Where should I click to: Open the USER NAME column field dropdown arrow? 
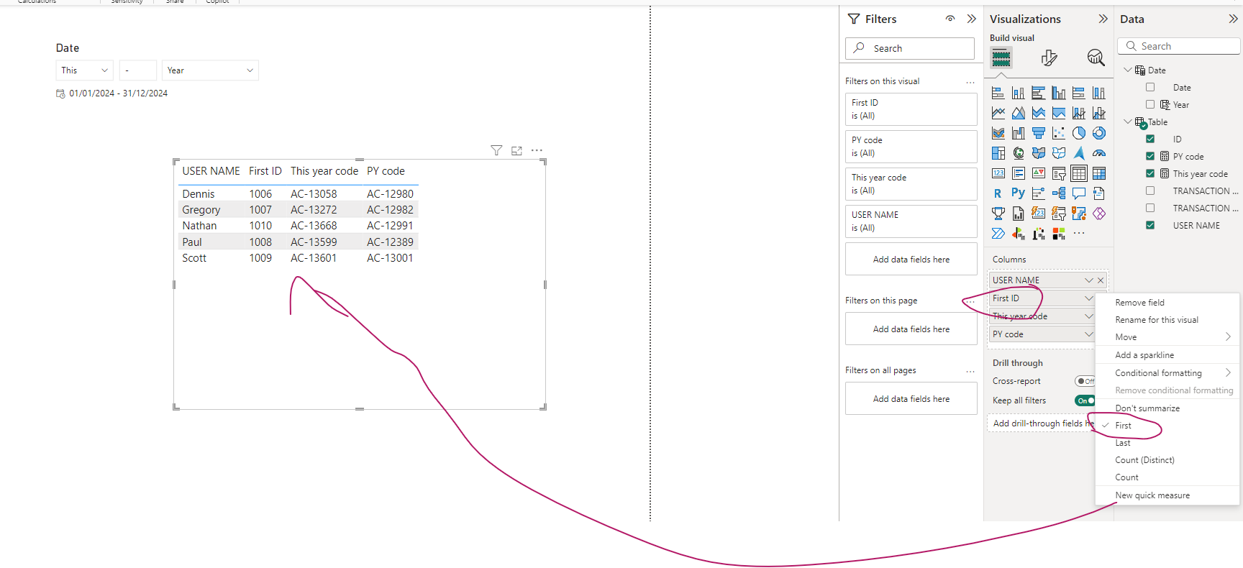click(1089, 280)
